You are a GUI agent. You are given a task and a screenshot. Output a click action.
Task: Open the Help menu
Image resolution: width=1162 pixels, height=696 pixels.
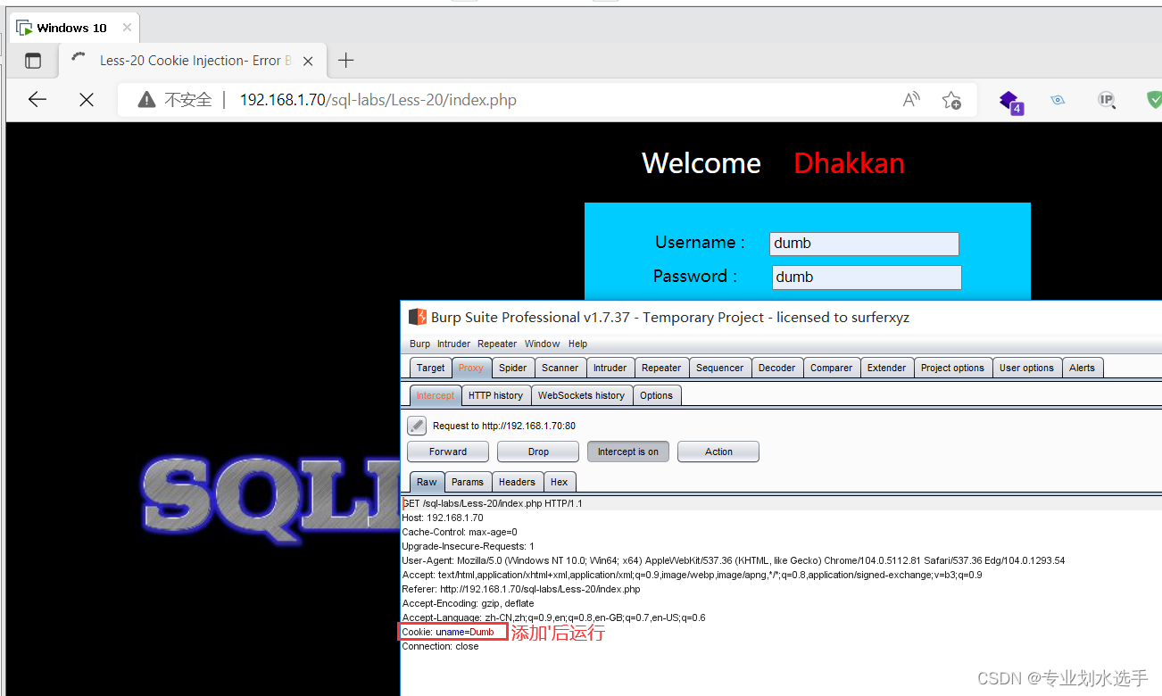point(577,344)
